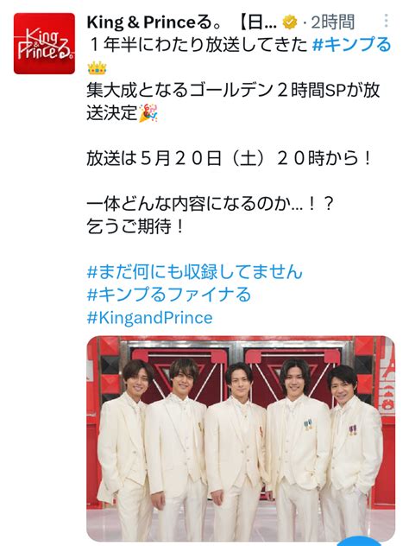Viewport: 409px width, 546px height.
Task: Tap the text 集大成となるゴールデン2時間SPが放
Action: (x=233, y=90)
